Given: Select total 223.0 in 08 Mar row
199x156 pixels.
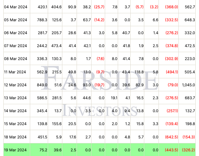Looking at the screenshot, I should coord(190,59).
